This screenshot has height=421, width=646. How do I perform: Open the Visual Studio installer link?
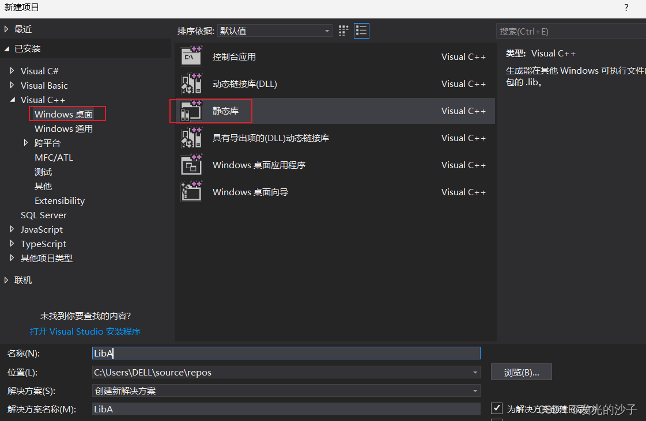click(85, 331)
